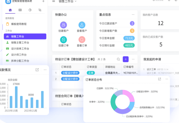The image size is (179, 123).
Task: Select 拆单分配工作台 menu item
Action: (20, 61)
